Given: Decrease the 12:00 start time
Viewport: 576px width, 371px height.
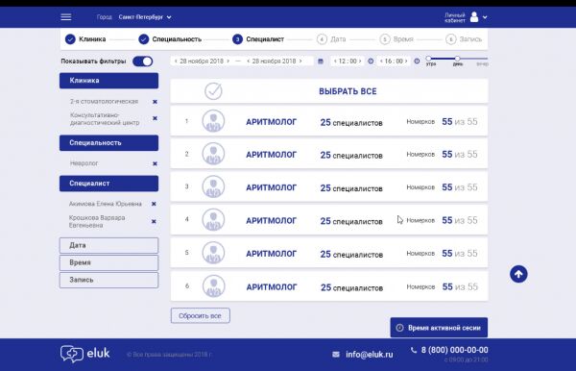Looking at the screenshot, I should click(335, 62).
